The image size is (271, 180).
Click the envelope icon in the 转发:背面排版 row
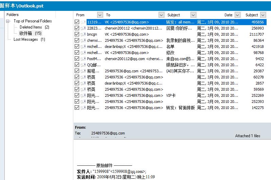point(83,108)
